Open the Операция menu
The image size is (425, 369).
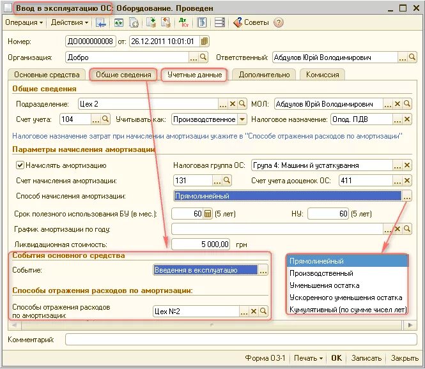point(24,22)
